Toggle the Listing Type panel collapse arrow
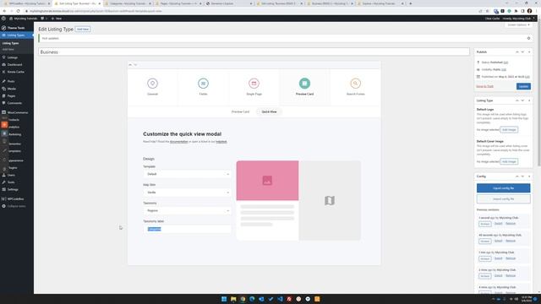Screen dimensions: 541x304 coord(529,100)
